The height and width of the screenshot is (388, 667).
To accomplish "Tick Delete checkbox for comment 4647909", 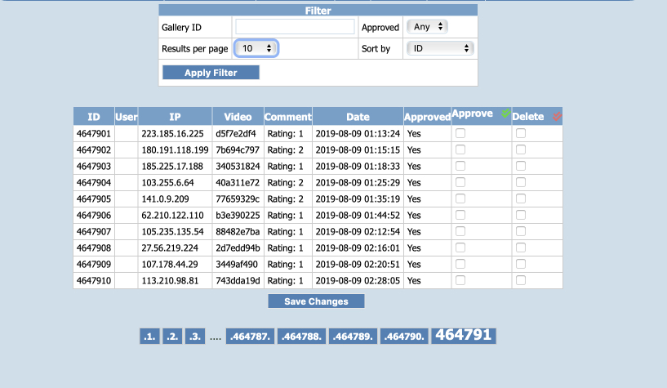I will 521,264.
